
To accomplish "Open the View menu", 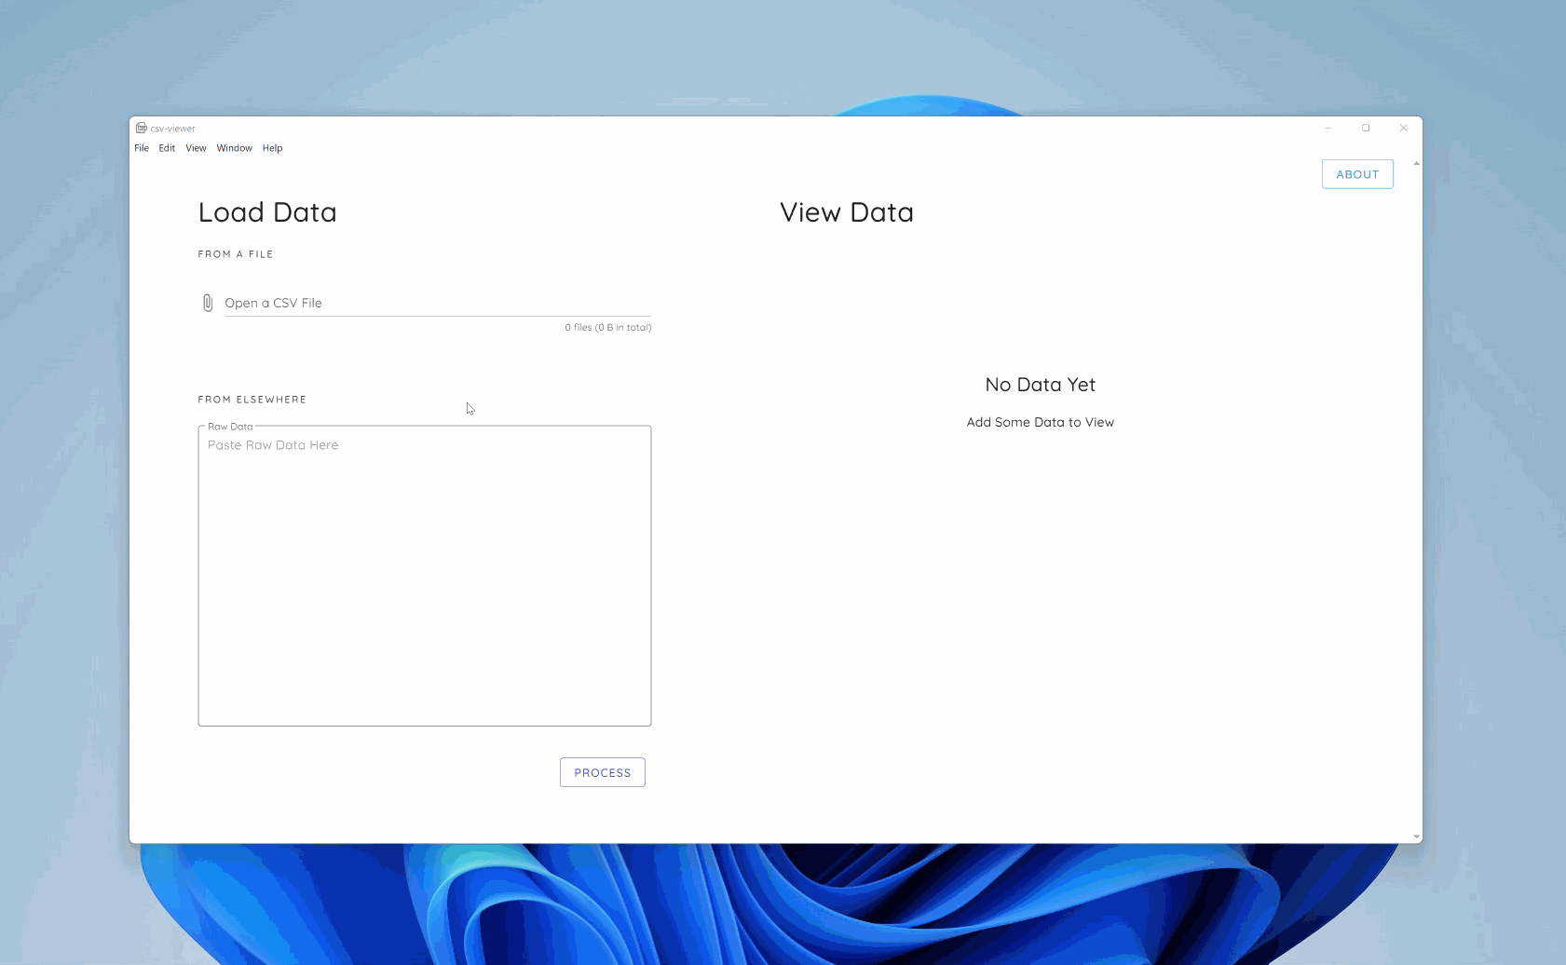I will [x=196, y=148].
